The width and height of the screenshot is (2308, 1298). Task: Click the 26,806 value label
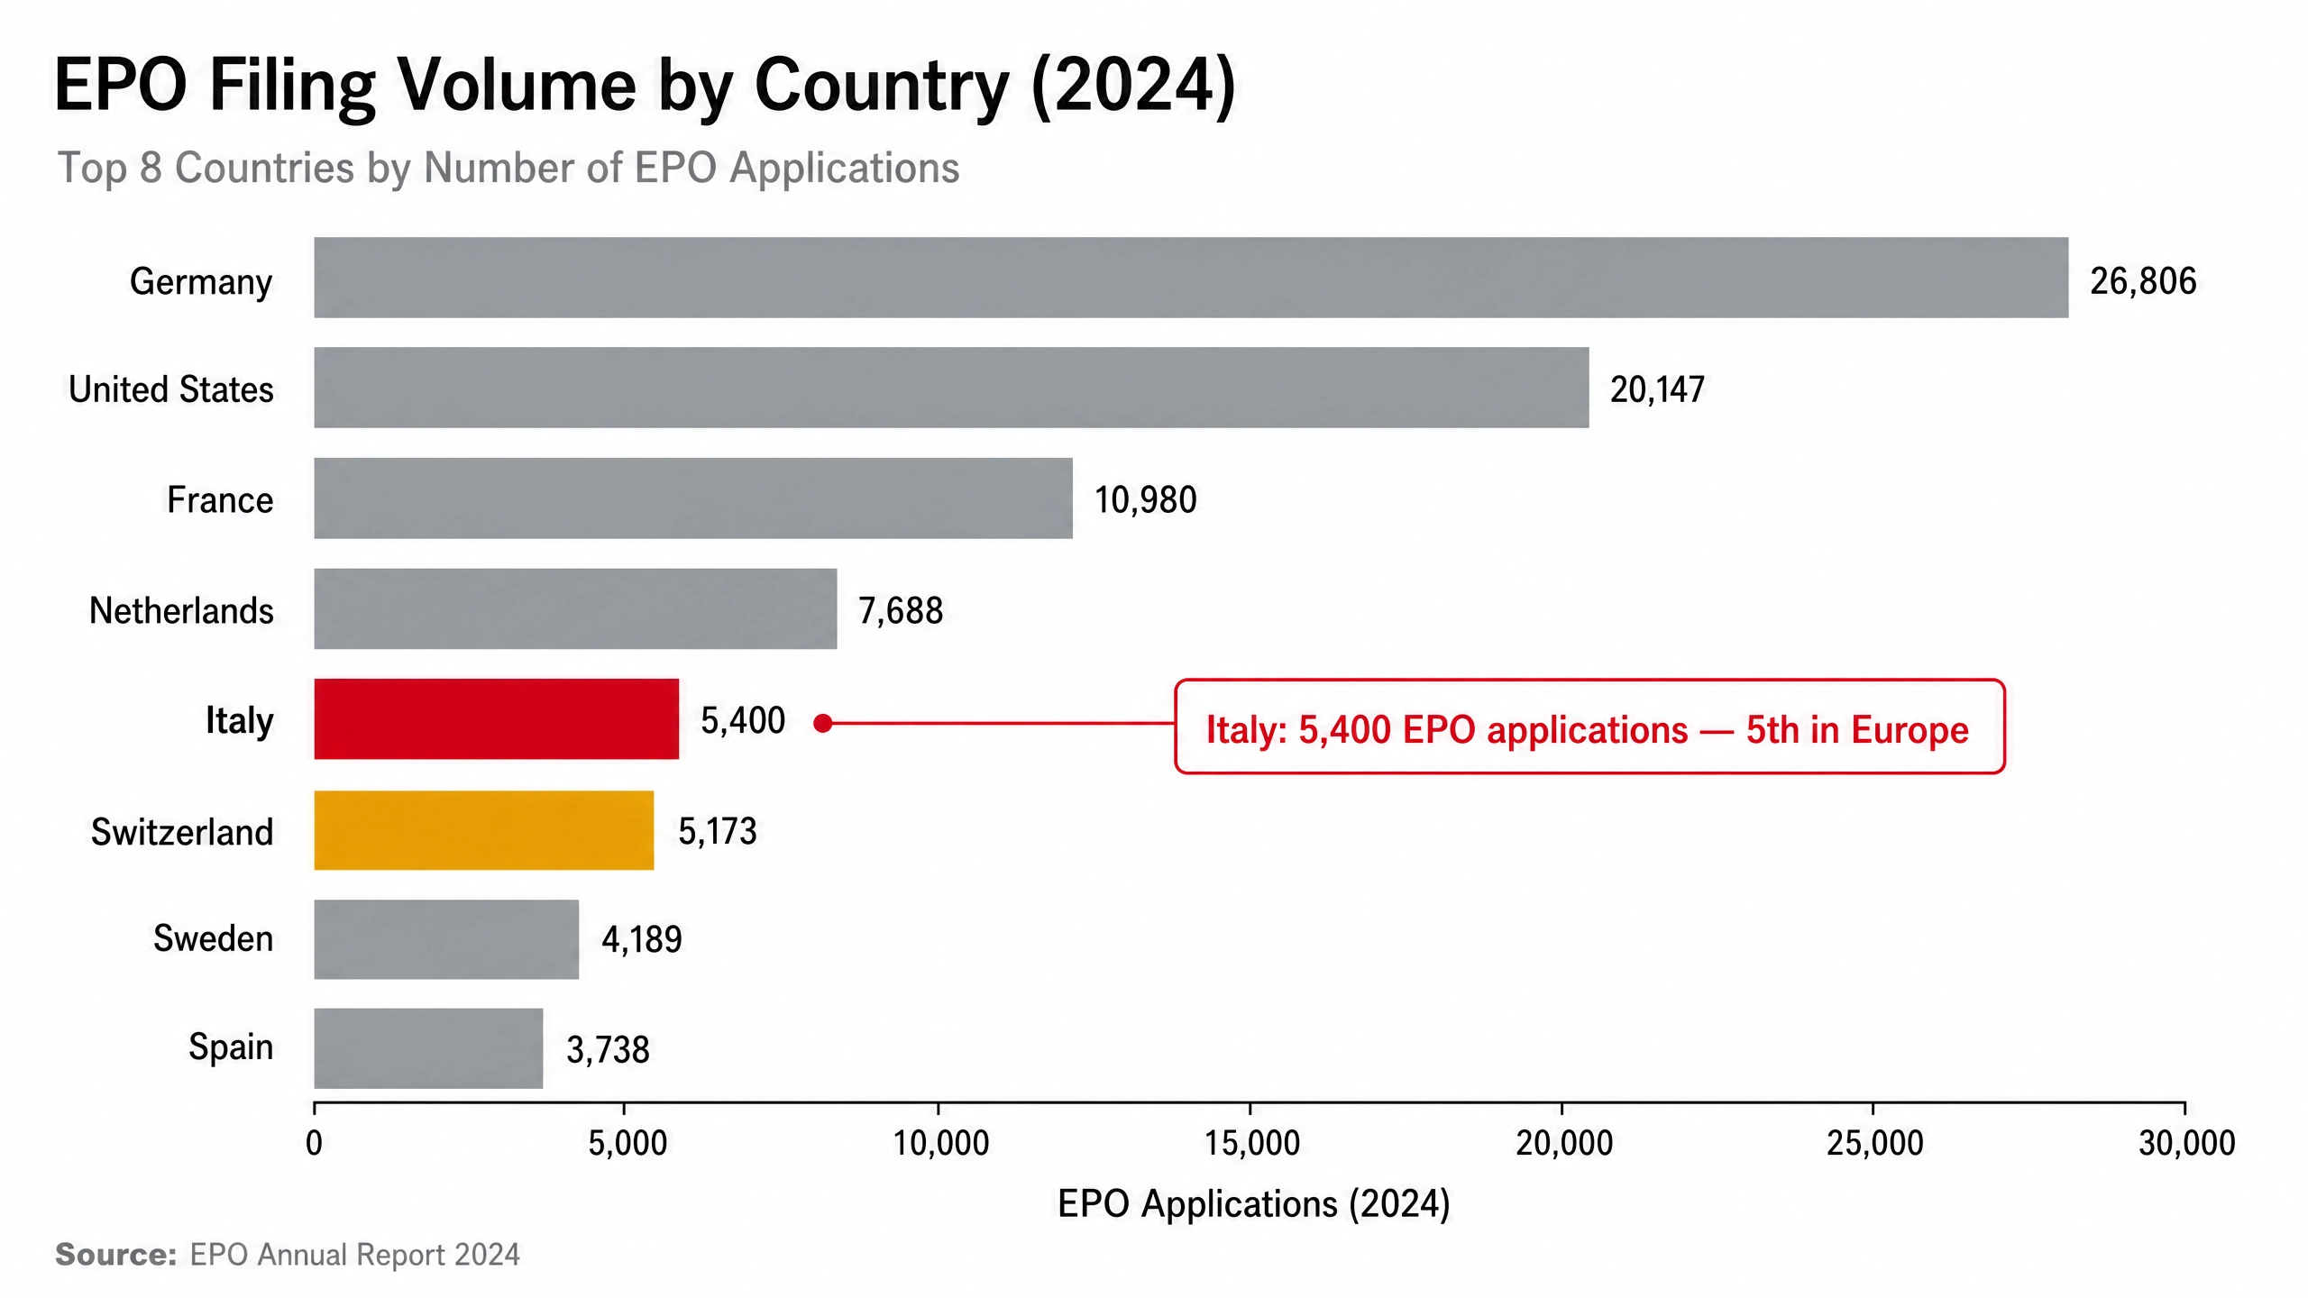(x=2143, y=281)
